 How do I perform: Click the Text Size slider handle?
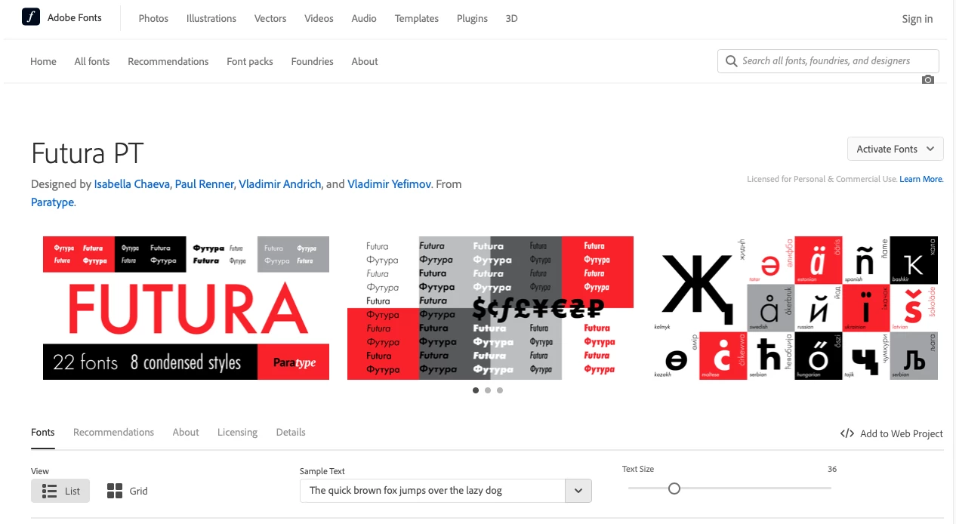click(674, 489)
